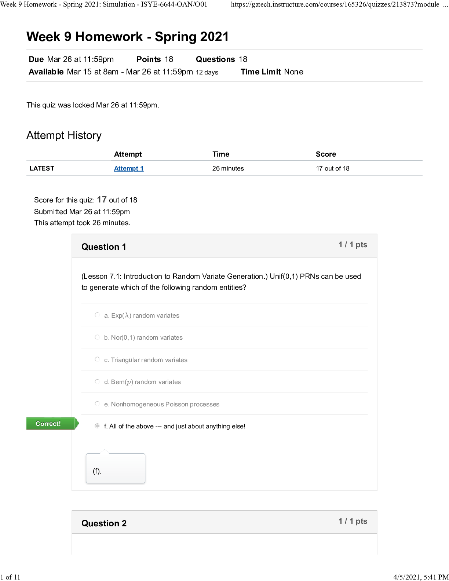Open the Attempt 1 link
449x581 pixels.
[129, 168]
